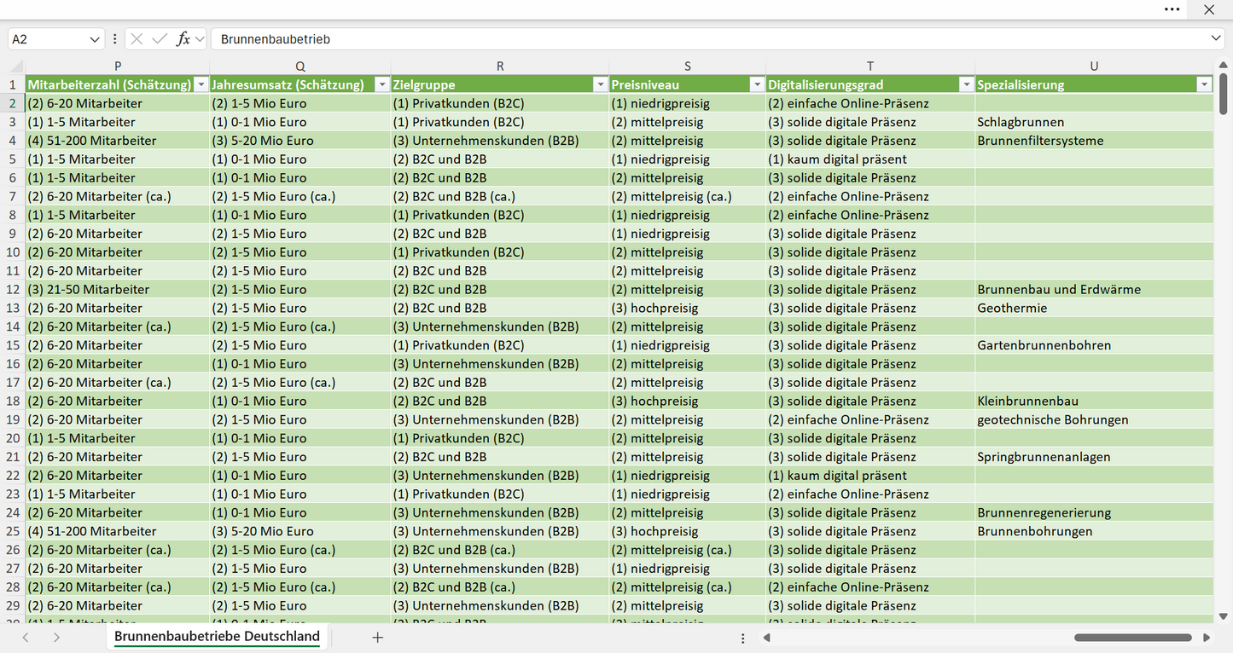Open filter dropdown for Spezialisierung column

(x=1204, y=84)
